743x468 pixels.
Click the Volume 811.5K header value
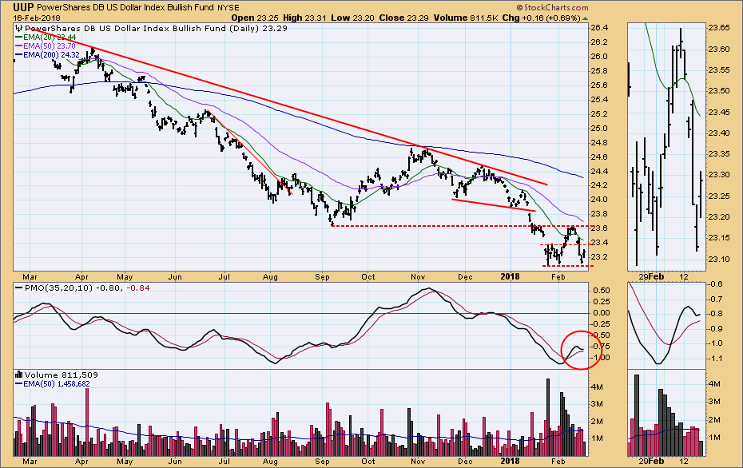coord(465,18)
